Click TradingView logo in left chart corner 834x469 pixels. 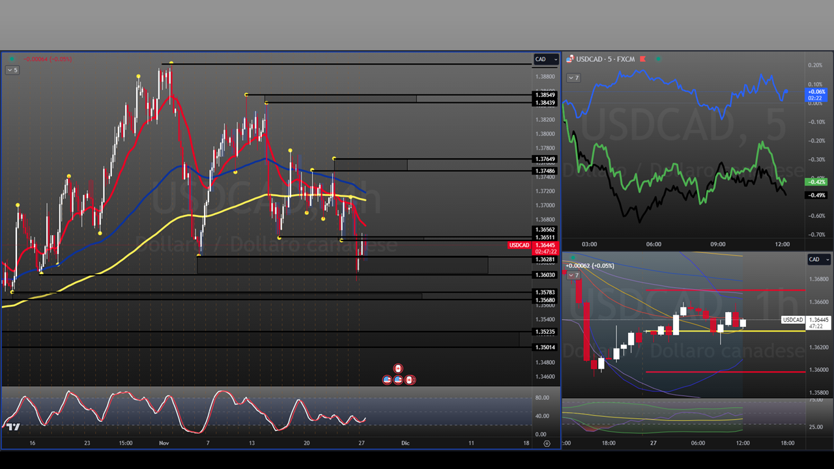(x=13, y=427)
